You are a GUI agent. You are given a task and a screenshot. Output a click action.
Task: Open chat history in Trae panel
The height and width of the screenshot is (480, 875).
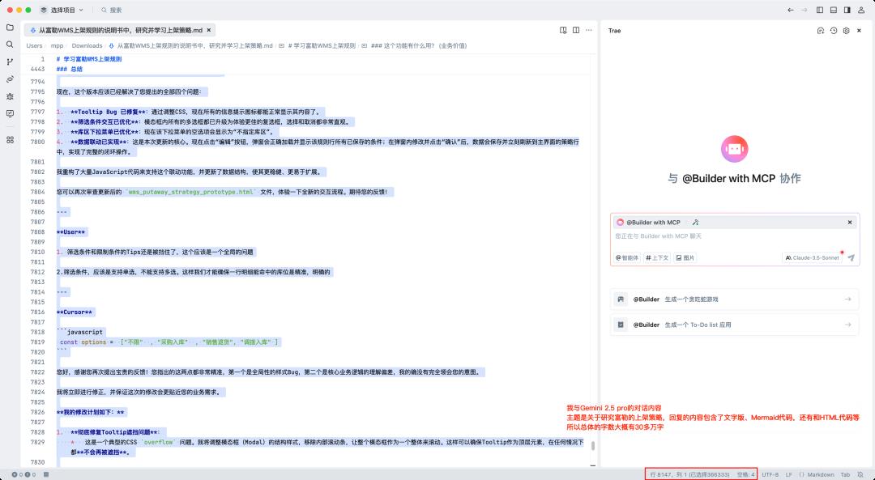[834, 31]
